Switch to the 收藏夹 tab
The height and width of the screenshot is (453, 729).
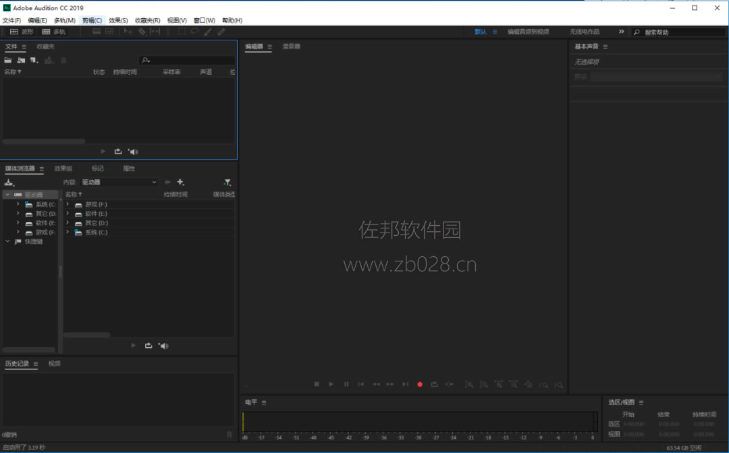pos(46,47)
